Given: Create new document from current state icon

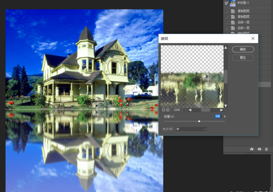Looking at the screenshot, I should (x=252, y=149).
